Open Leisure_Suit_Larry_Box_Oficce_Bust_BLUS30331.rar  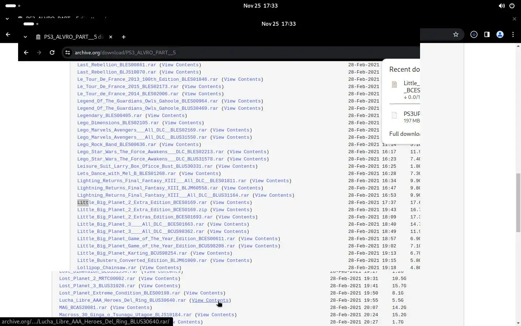tap(145, 166)
